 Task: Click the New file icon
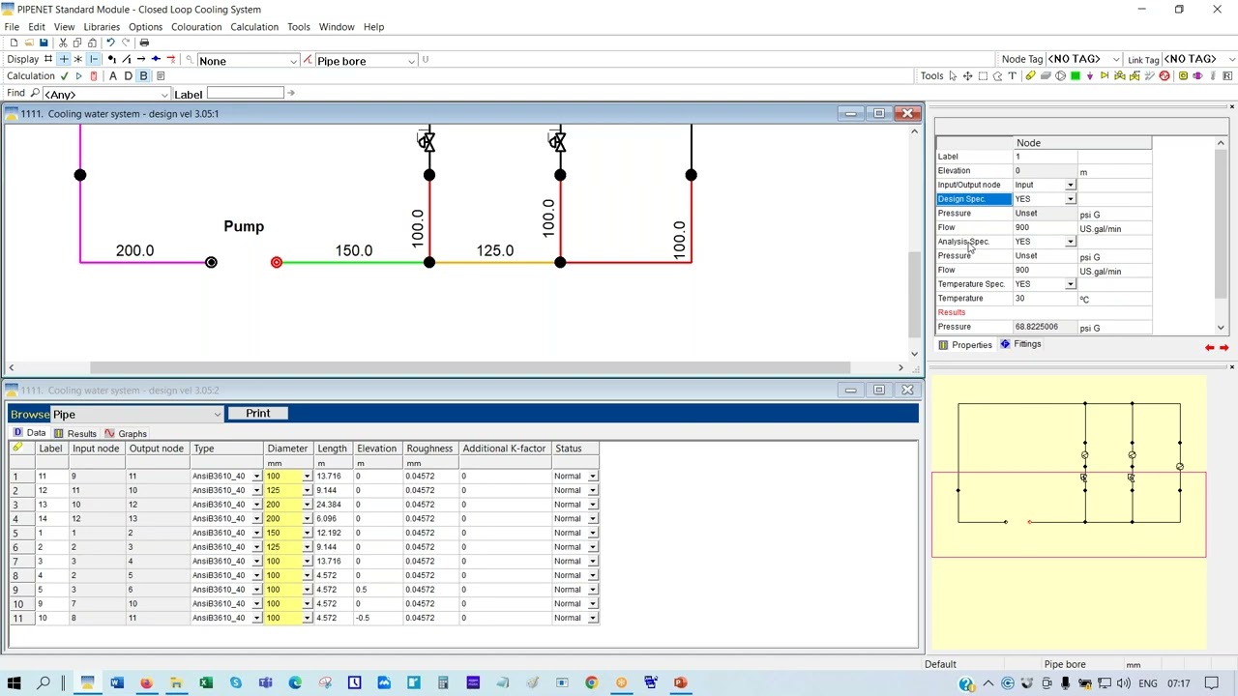tap(14, 43)
